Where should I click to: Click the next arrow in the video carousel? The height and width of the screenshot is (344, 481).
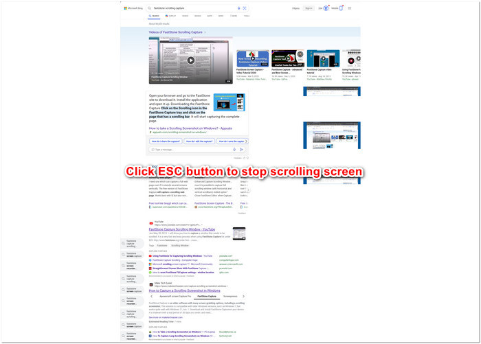pos(355,65)
